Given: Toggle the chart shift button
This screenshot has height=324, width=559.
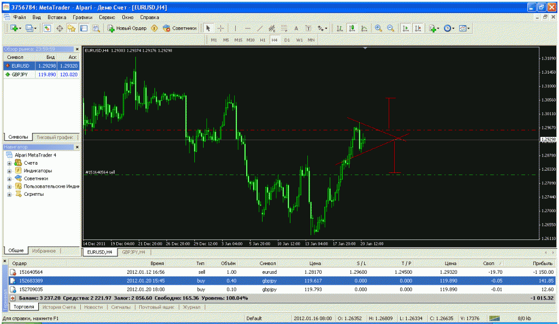Looking at the screenshot, I should (x=418, y=28).
